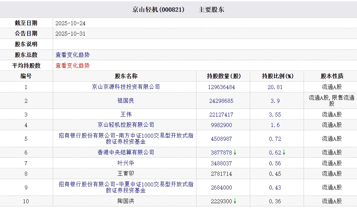Open shareholder 王伟 link
The width and height of the screenshot is (357, 211).
126,114
